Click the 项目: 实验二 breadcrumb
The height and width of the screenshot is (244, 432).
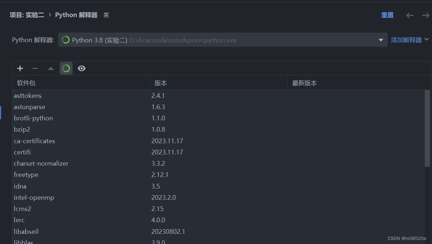coord(27,15)
